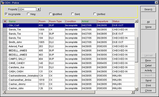This screenshot has width=159, height=97.
Task: Enable the New checkbox filter
Action: tap(28, 14)
